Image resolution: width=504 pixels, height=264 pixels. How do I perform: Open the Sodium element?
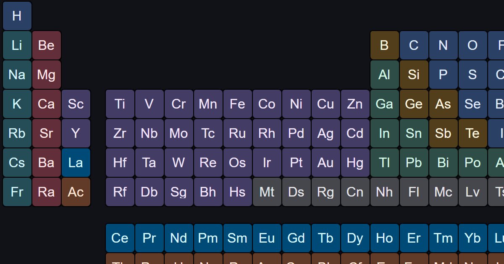(x=17, y=75)
